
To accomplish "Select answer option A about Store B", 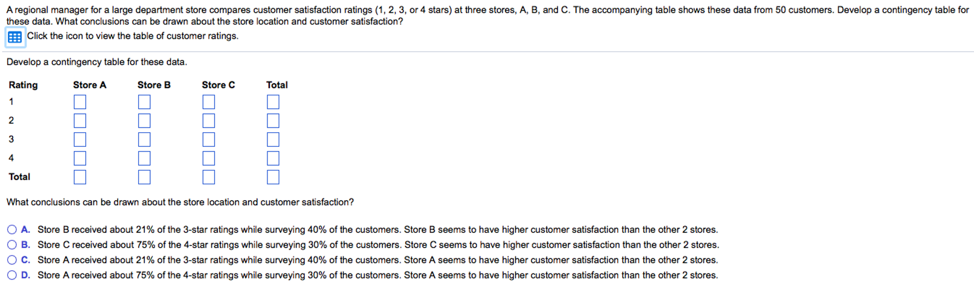I will point(12,230).
